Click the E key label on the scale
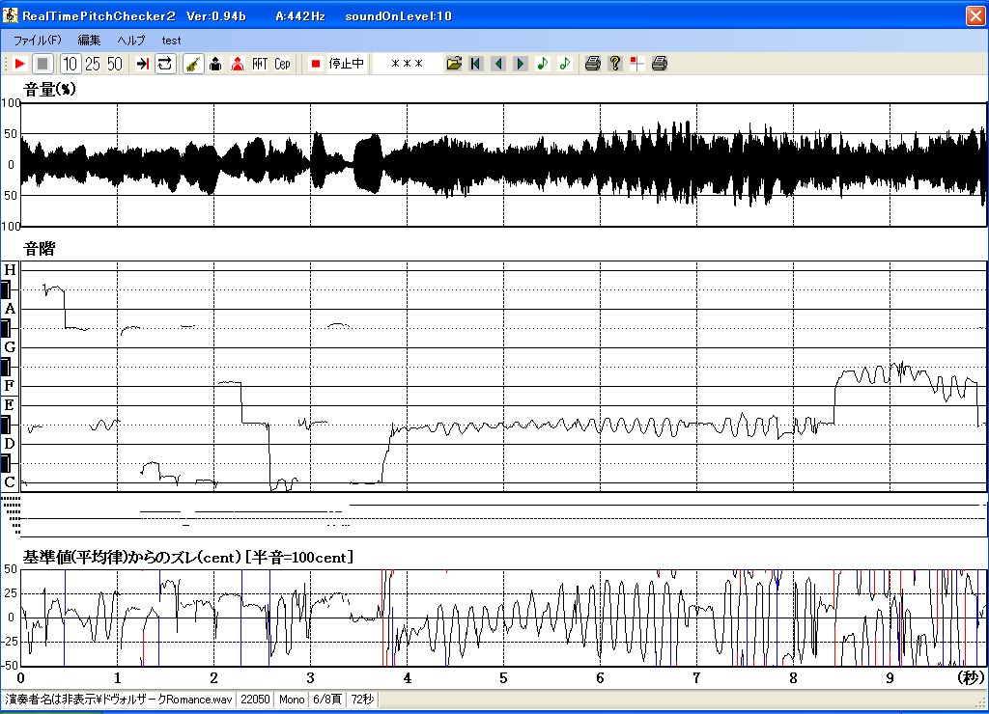The width and height of the screenshot is (989, 714). [x=10, y=405]
